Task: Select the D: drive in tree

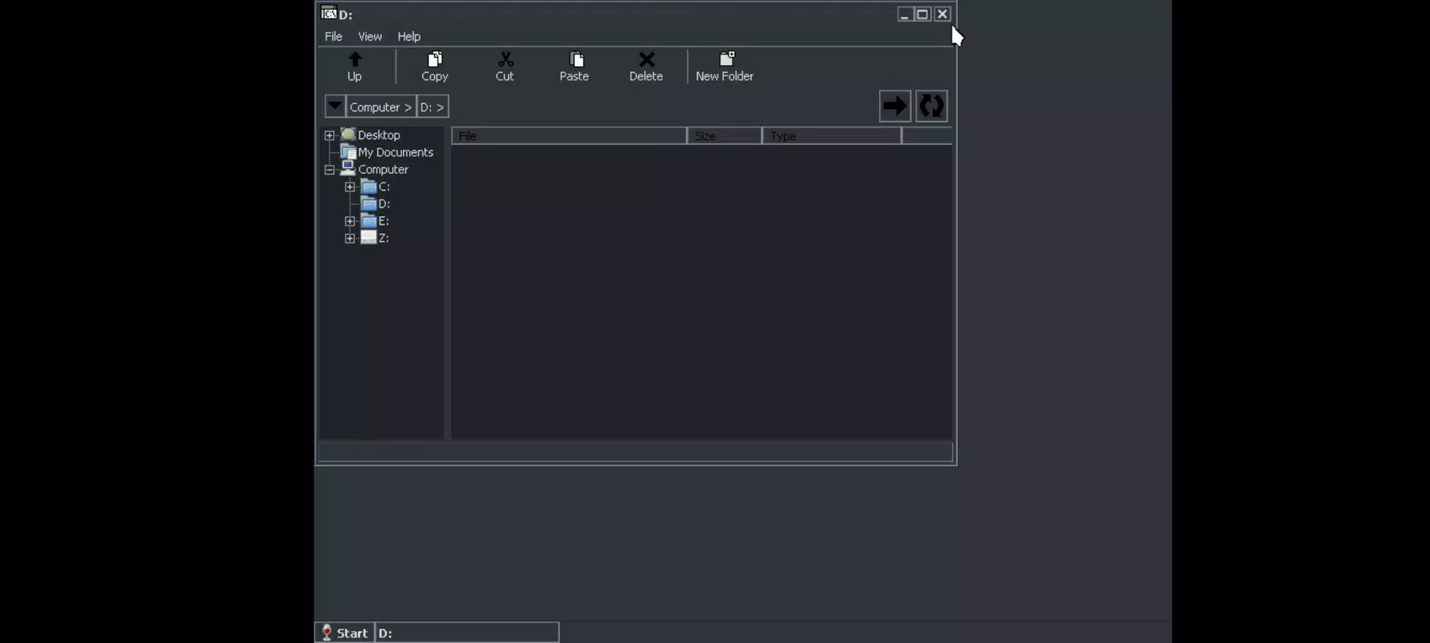Action: point(384,203)
